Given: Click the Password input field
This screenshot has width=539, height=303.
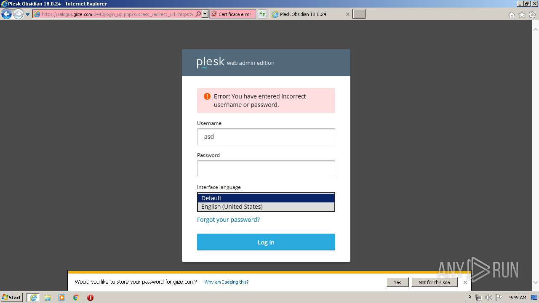Looking at the screenshot, I should point(266,169).
